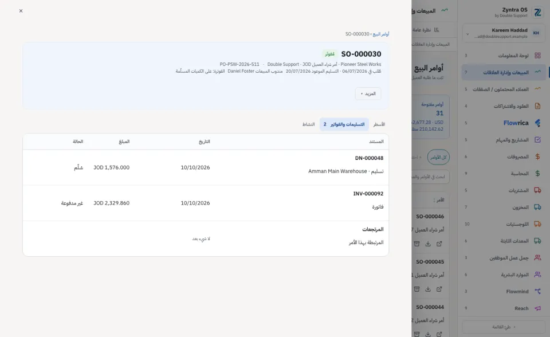550x337 pixels.
Task: Click the SO-000030 order heading
Action: [362, 54]
